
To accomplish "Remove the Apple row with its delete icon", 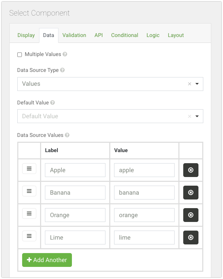I will 191,170.
